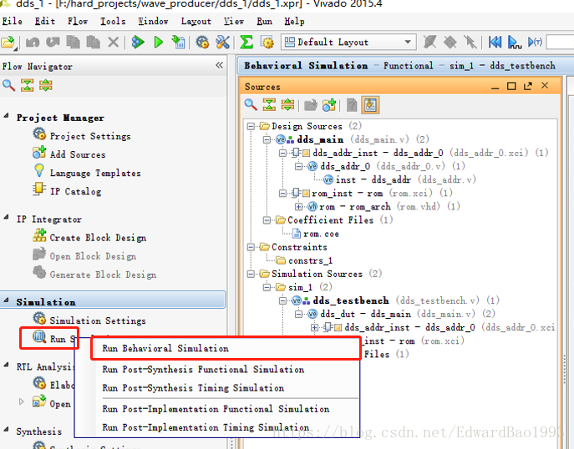The image size is (574, 449).
Task: Open the Default Layout dropdown
Action: pyautogui.click(x=348, y=42)
